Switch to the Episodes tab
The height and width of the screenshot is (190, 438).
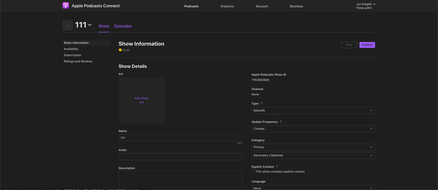[x=123, y=26]
